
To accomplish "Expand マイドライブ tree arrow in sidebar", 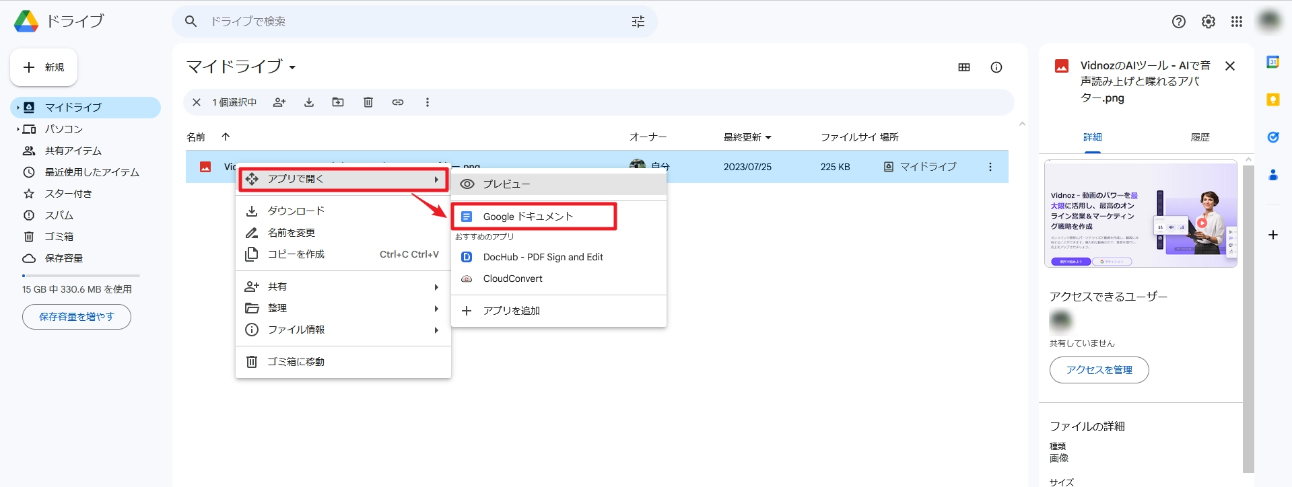I will click(18, 108).
